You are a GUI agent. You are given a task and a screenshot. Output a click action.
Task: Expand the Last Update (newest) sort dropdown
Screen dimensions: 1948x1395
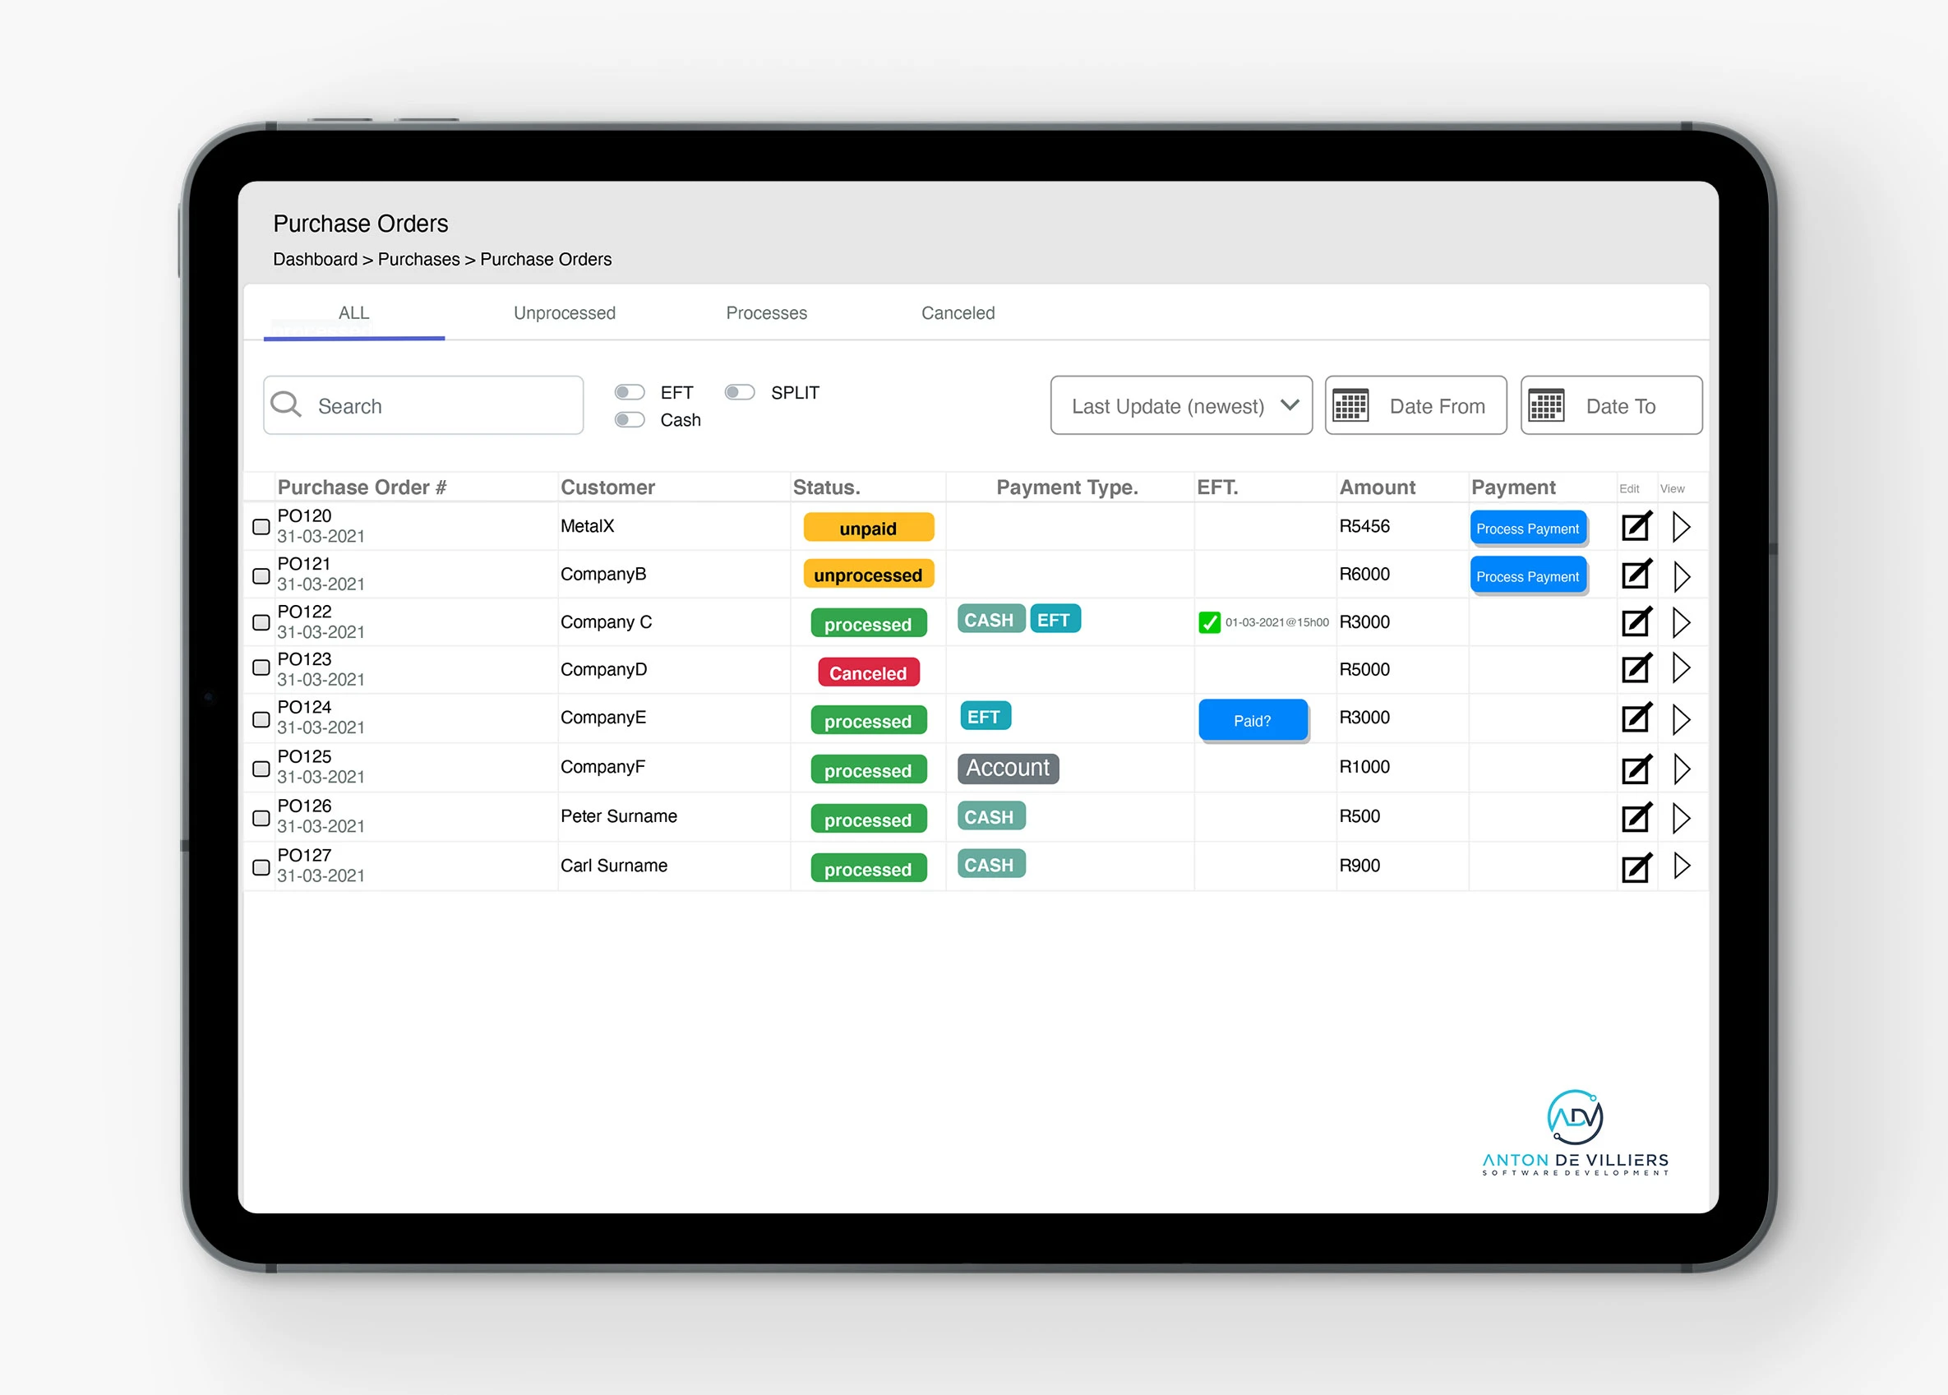1181,405
